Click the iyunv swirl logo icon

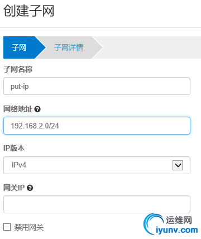point(152,224)
